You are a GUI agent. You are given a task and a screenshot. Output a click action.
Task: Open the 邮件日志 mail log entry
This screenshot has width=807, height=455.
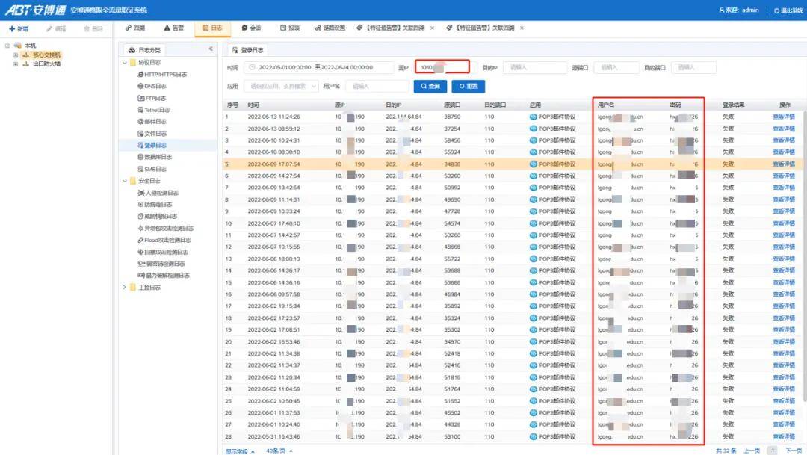coord(152,122)
